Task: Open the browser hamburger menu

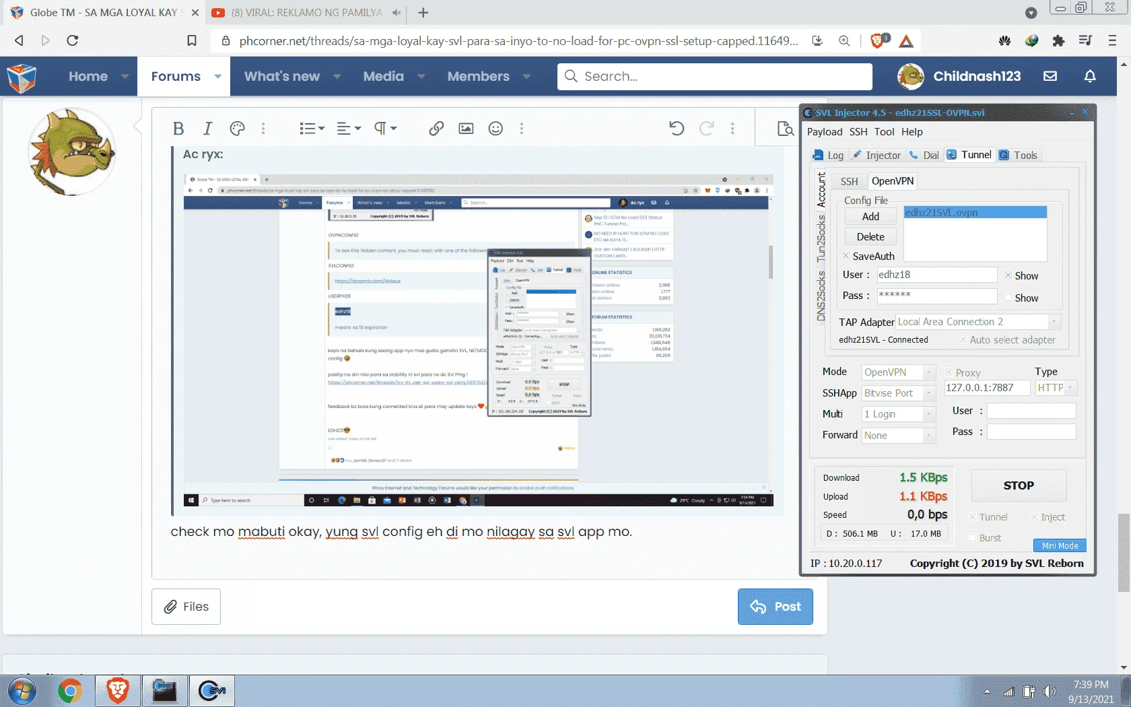Action: pyautogui.click(x=1112, y=40)
